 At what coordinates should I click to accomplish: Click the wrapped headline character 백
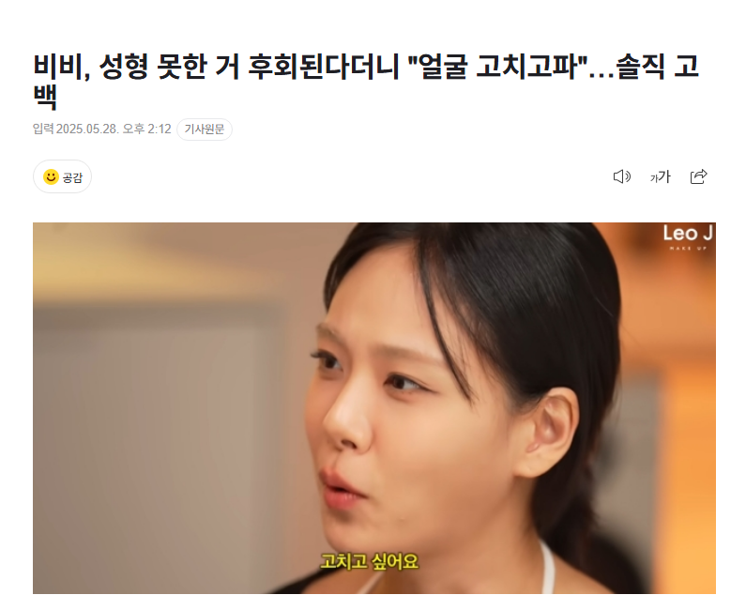[45, 97]
